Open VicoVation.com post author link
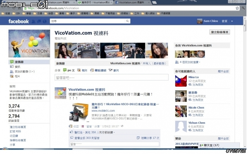The image size is (248, 154). (x=87, y=89)
